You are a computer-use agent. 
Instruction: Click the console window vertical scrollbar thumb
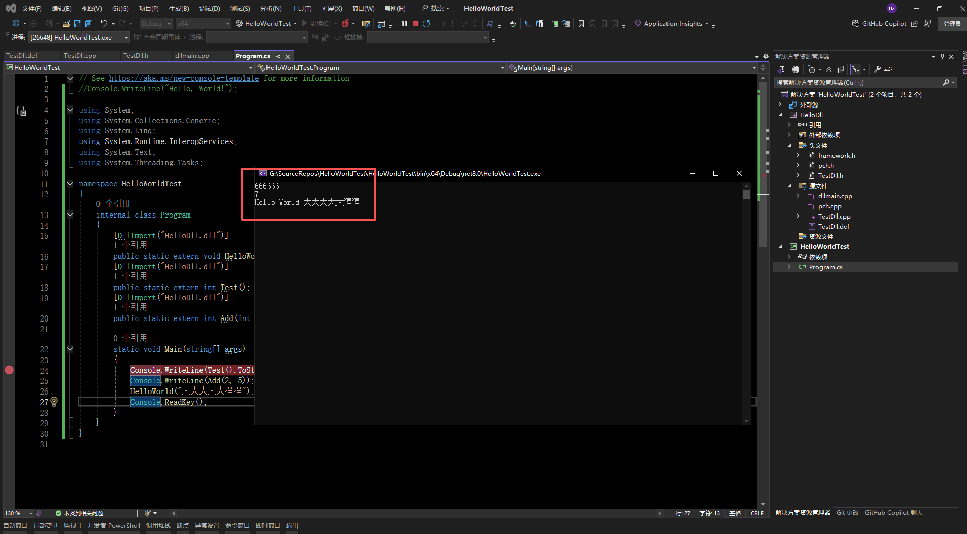tap(746, 194)
